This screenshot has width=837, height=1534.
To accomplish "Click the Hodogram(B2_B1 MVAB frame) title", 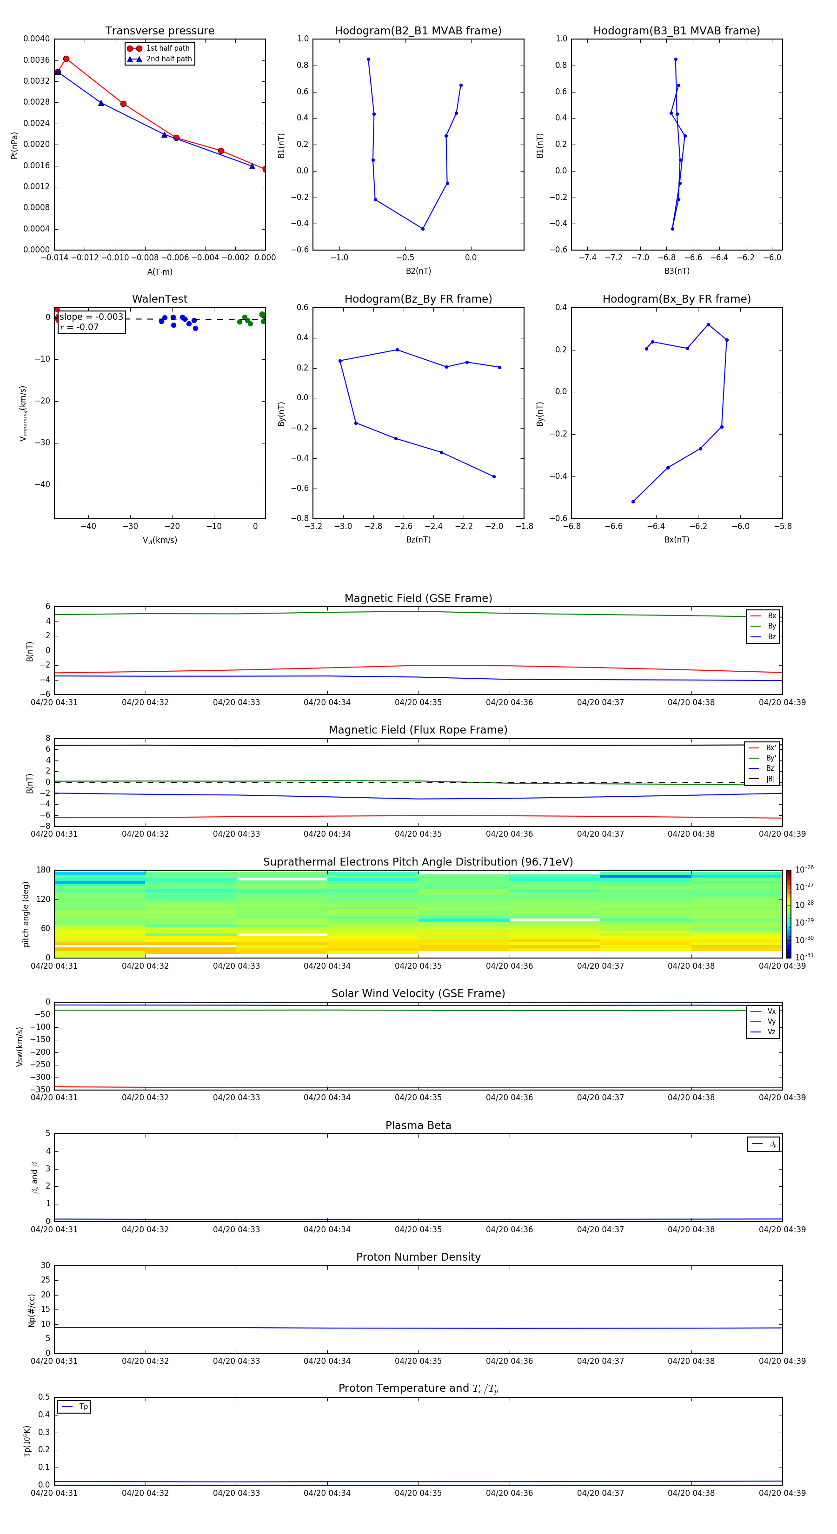I will click(x=418, y=31).
